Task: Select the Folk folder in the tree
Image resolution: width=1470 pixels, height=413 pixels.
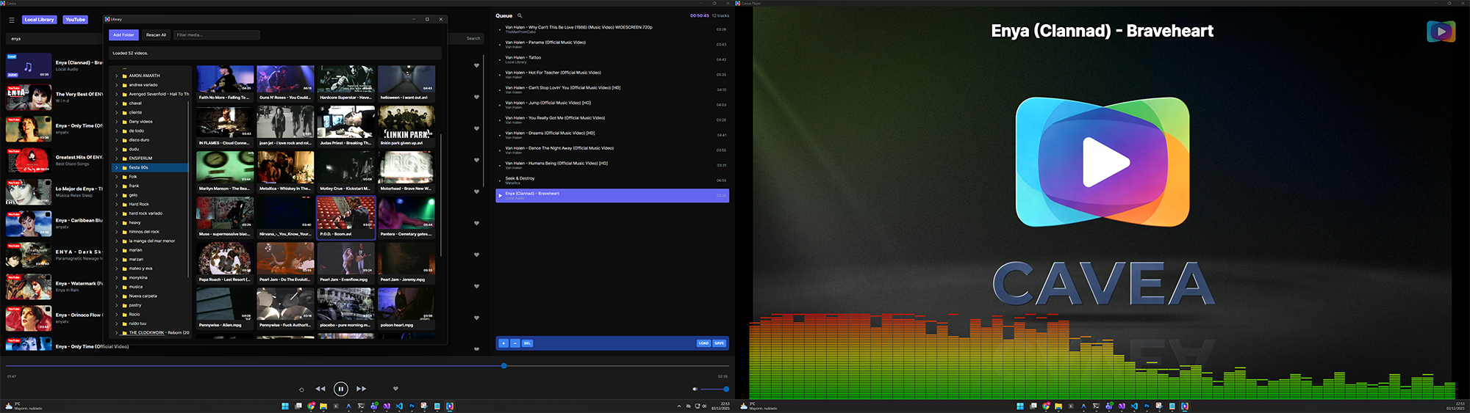Action: 150,177
